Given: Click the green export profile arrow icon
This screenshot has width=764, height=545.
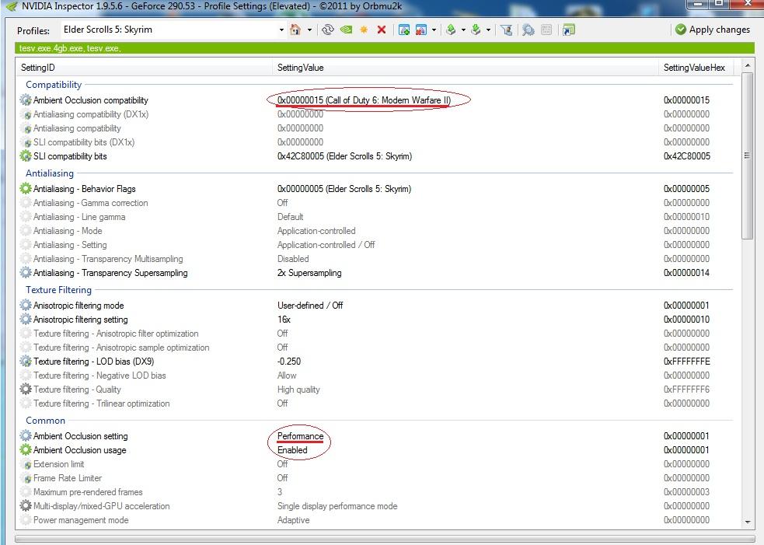Looking at the screenshot, I should [x=451, y=30].
